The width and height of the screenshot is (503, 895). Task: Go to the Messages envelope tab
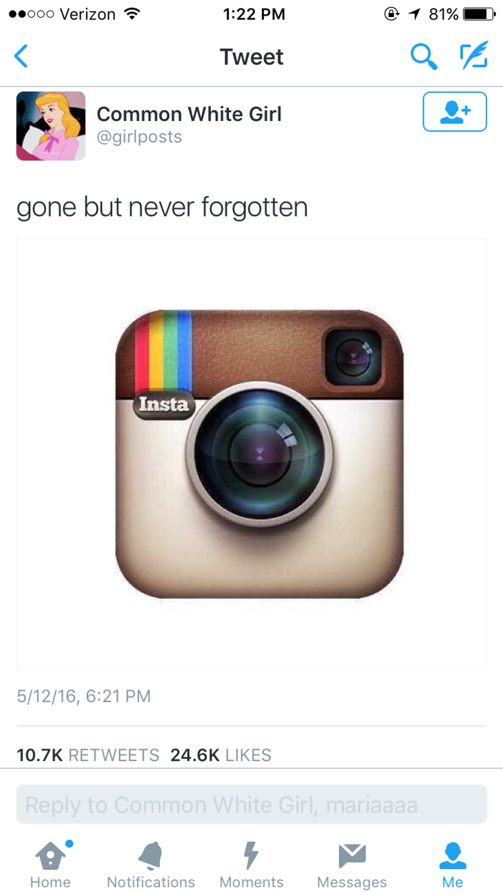(352, 865)
